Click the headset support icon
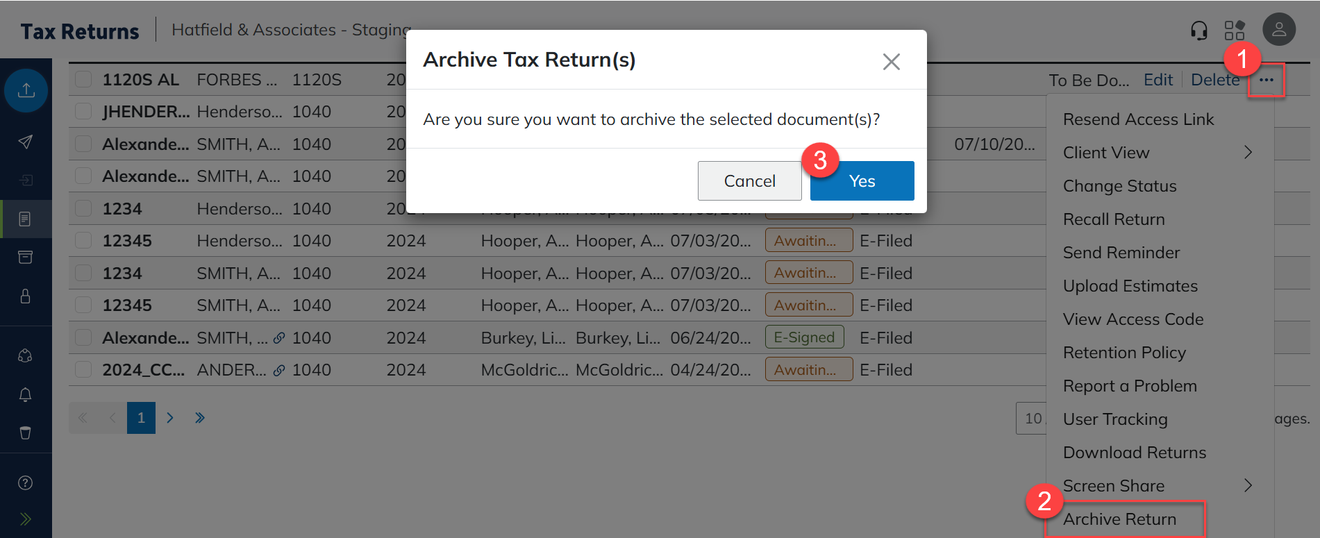1320x538 pixels. point(1198,31)
